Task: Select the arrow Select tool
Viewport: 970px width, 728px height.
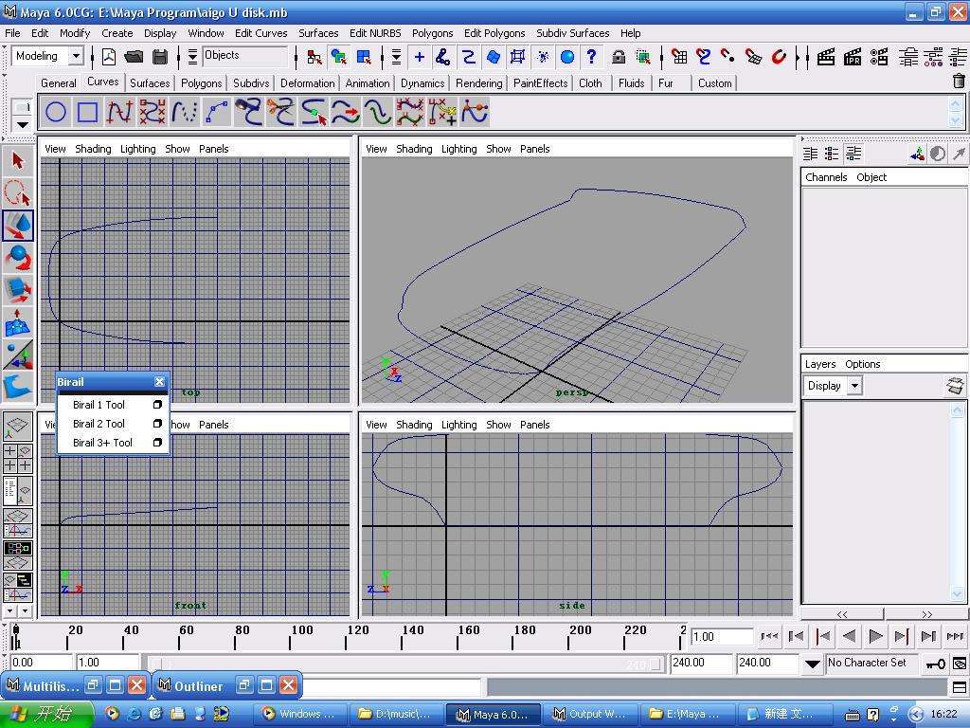Action: tap(17, 161)
